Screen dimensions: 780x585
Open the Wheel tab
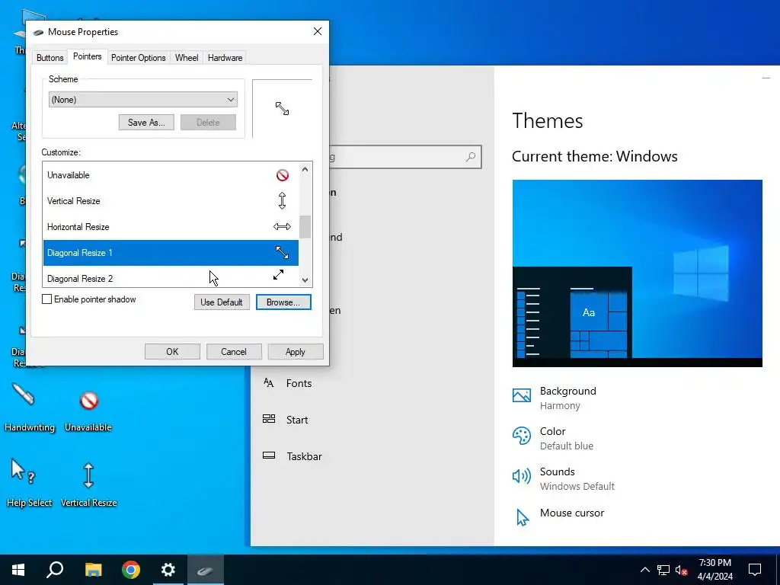(x=187, y=58)
